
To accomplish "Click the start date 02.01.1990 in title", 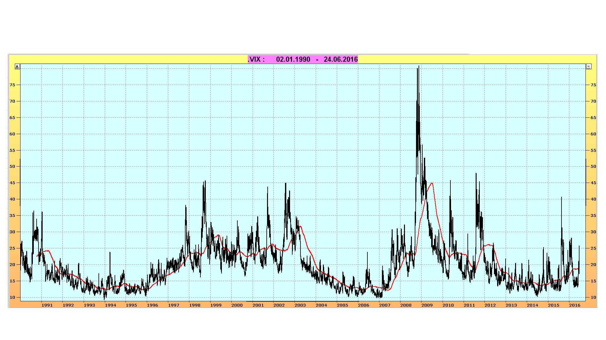I will click(x=293, y=59).
